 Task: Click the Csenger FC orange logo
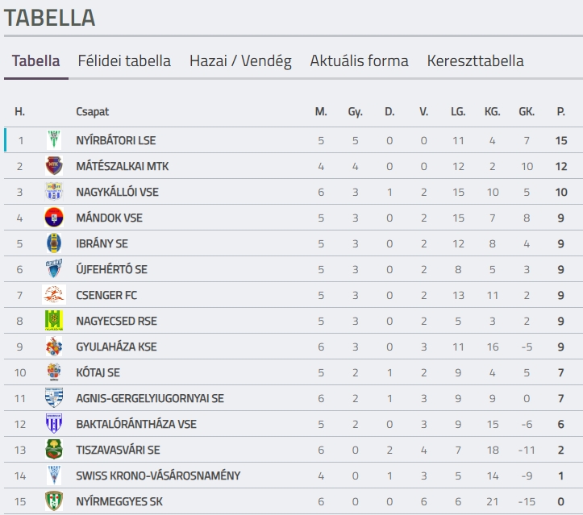[x=54, y=295]
